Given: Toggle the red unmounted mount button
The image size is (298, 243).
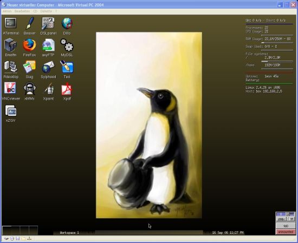Looking at the screenshot, I should pyautogui.click(x=286, y=232).
